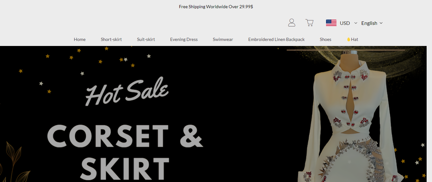Open the shopping cart icon
Viewport: 432px width, 182px height.
(309, 23)
